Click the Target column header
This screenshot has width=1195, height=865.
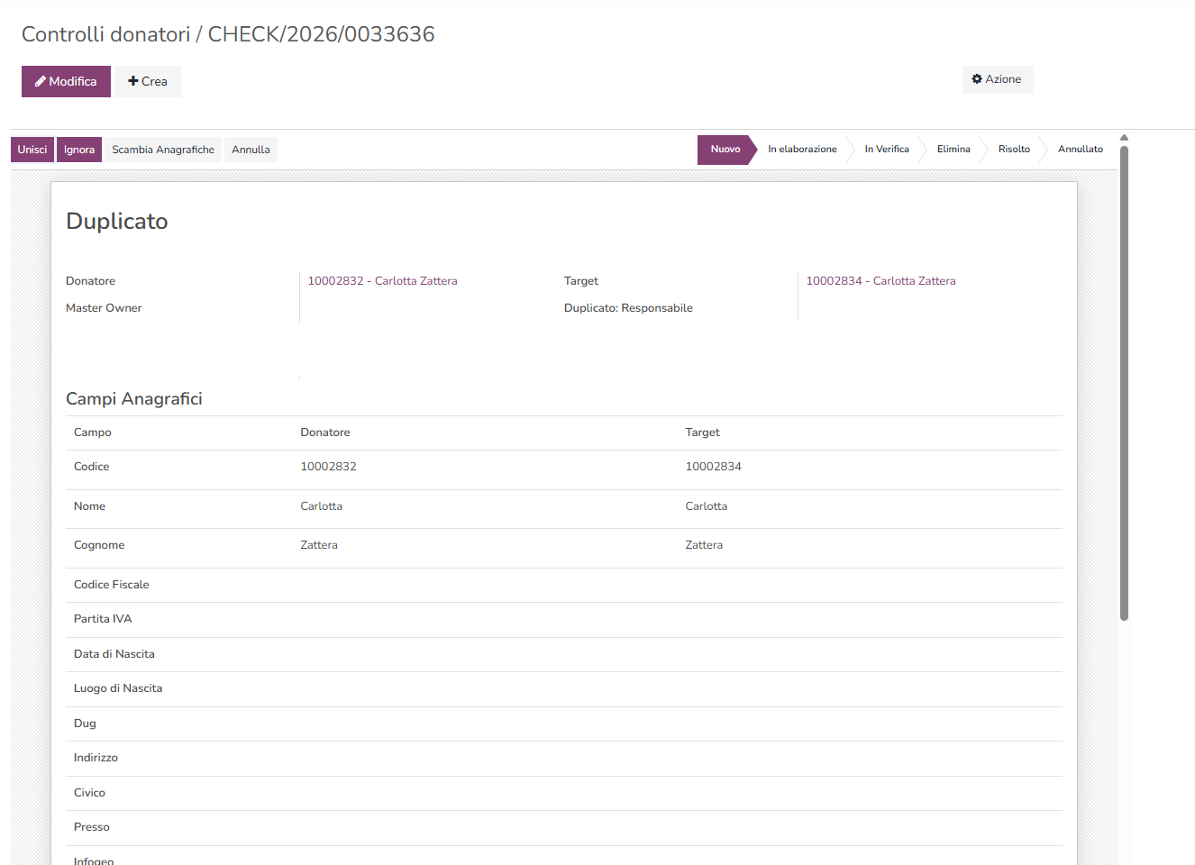(x=702, y=432)
